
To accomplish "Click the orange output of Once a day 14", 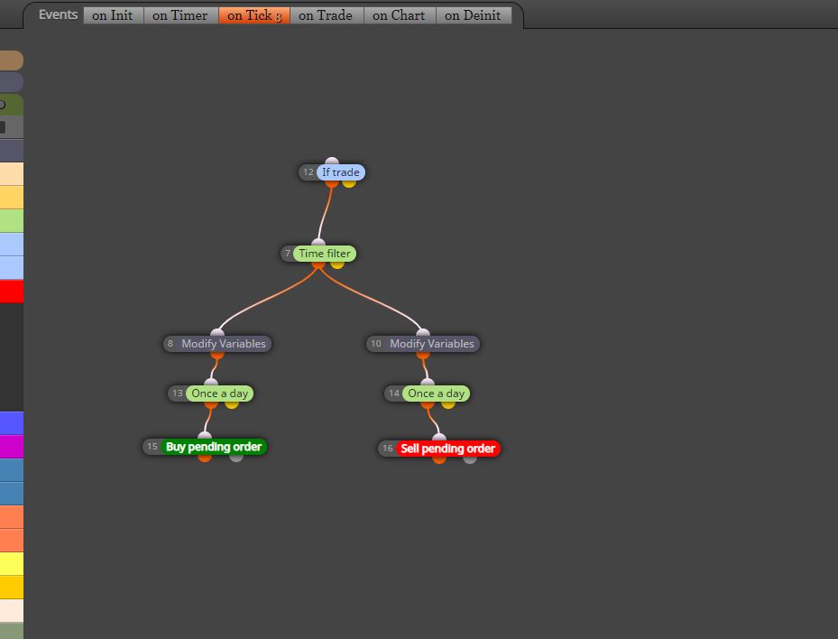I will coord(428,405).
